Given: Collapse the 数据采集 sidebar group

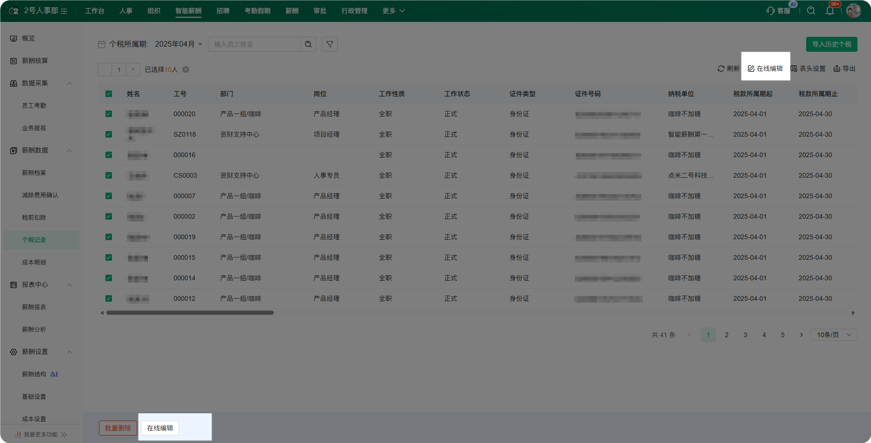Looking at the screenshot, I should [70, 83].
